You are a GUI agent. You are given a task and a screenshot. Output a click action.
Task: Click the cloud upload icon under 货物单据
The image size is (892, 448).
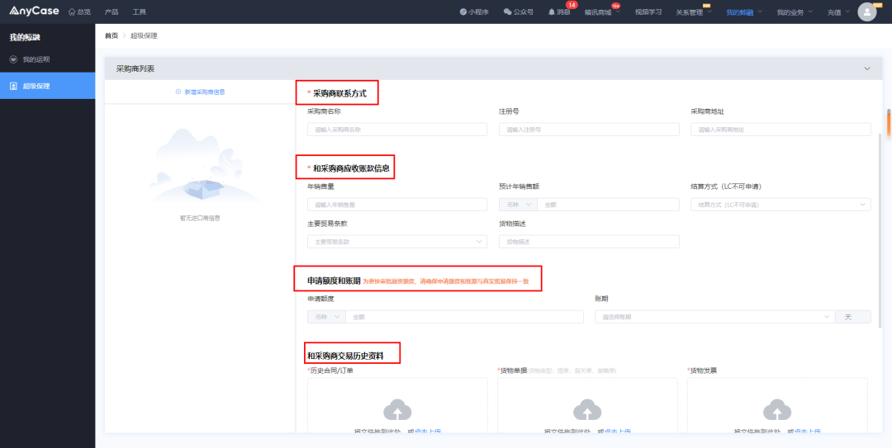587,409
